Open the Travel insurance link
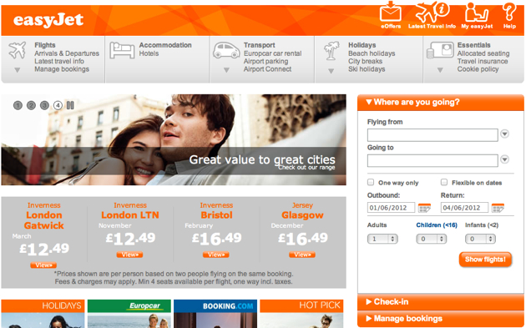 [x=483, y=61]
